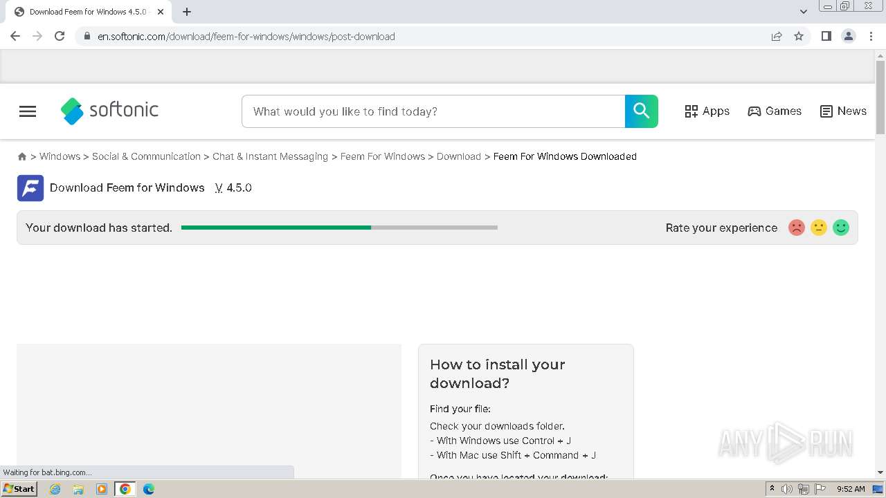Share this page icon in the address bar
Screen dimensions: 886x498
point(777,37)
